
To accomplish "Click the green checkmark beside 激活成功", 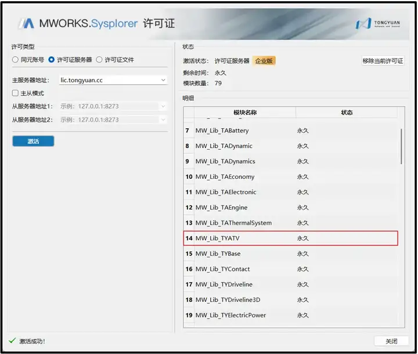I will pyautogui.click(x=12, y=341).
